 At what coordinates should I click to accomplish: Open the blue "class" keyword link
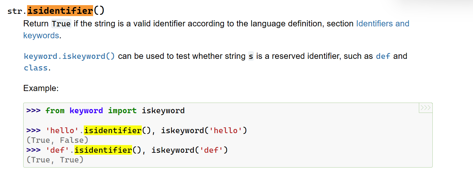point(35,68)
